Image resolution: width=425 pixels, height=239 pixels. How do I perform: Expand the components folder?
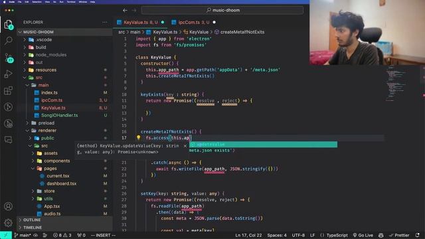click(65, 161)
